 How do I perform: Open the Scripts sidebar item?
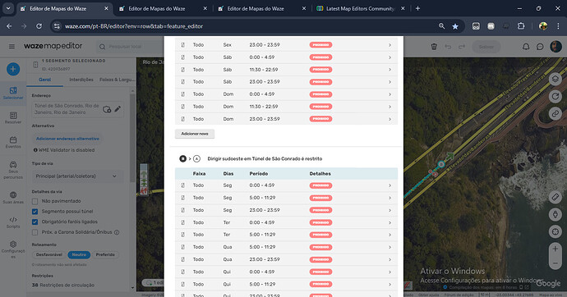pyautogui.click(x=13, y=222)
